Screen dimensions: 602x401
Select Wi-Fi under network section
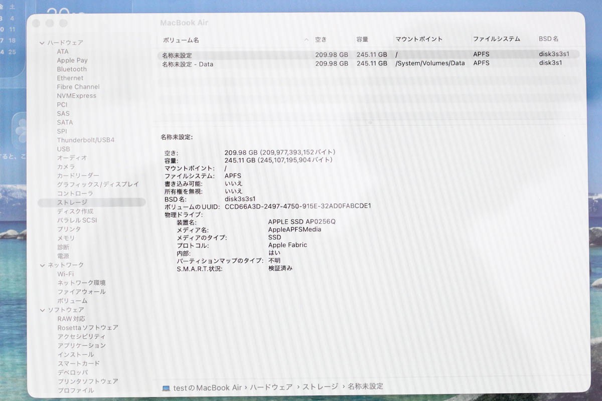(x=65, y=274)
